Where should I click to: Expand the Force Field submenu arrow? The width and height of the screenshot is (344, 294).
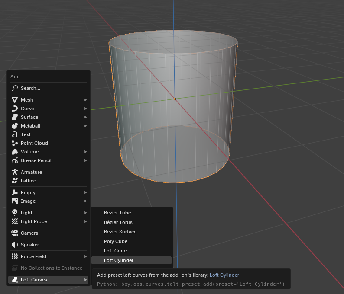click(85, 256)
